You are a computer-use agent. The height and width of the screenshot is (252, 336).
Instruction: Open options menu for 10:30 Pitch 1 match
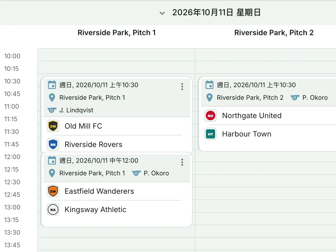point(182,87)
